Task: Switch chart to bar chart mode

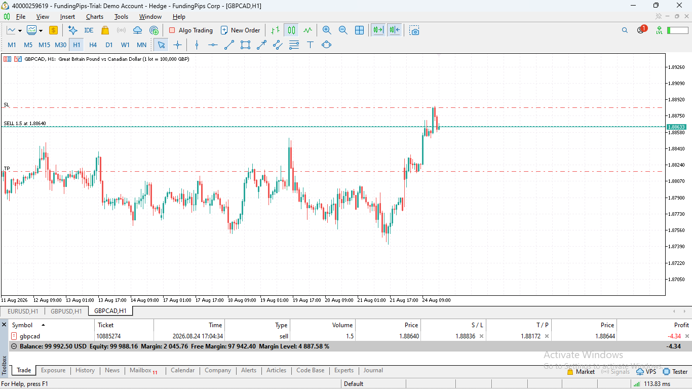Action: 275,30
